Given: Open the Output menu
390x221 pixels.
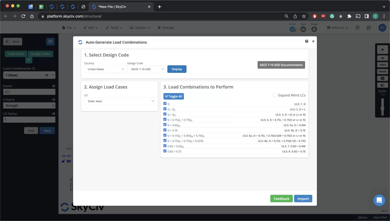Looking at the screenshot, I should tap(140, 28).
